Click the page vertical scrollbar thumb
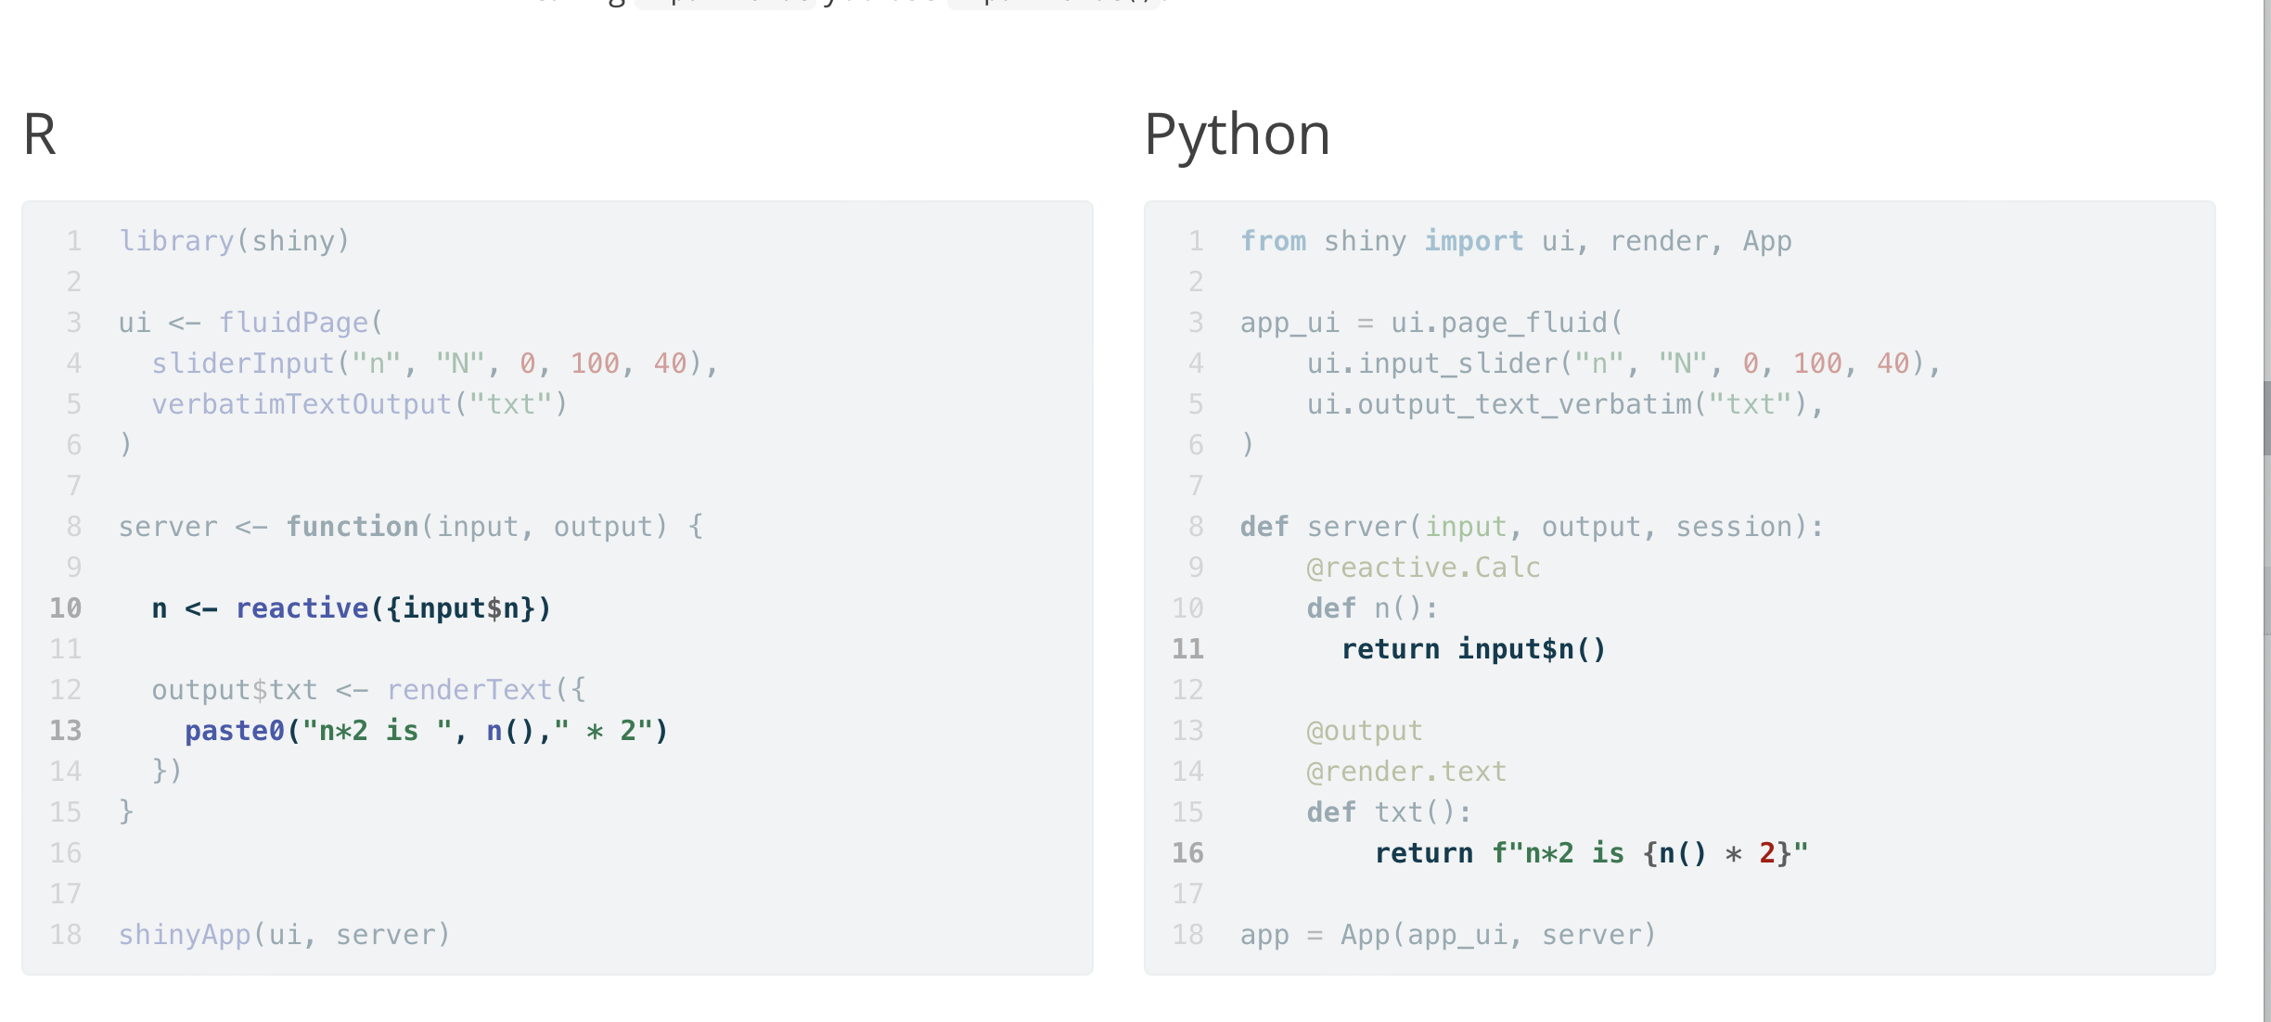Screen dimensions: 2271x1022 coord(2265,417)
